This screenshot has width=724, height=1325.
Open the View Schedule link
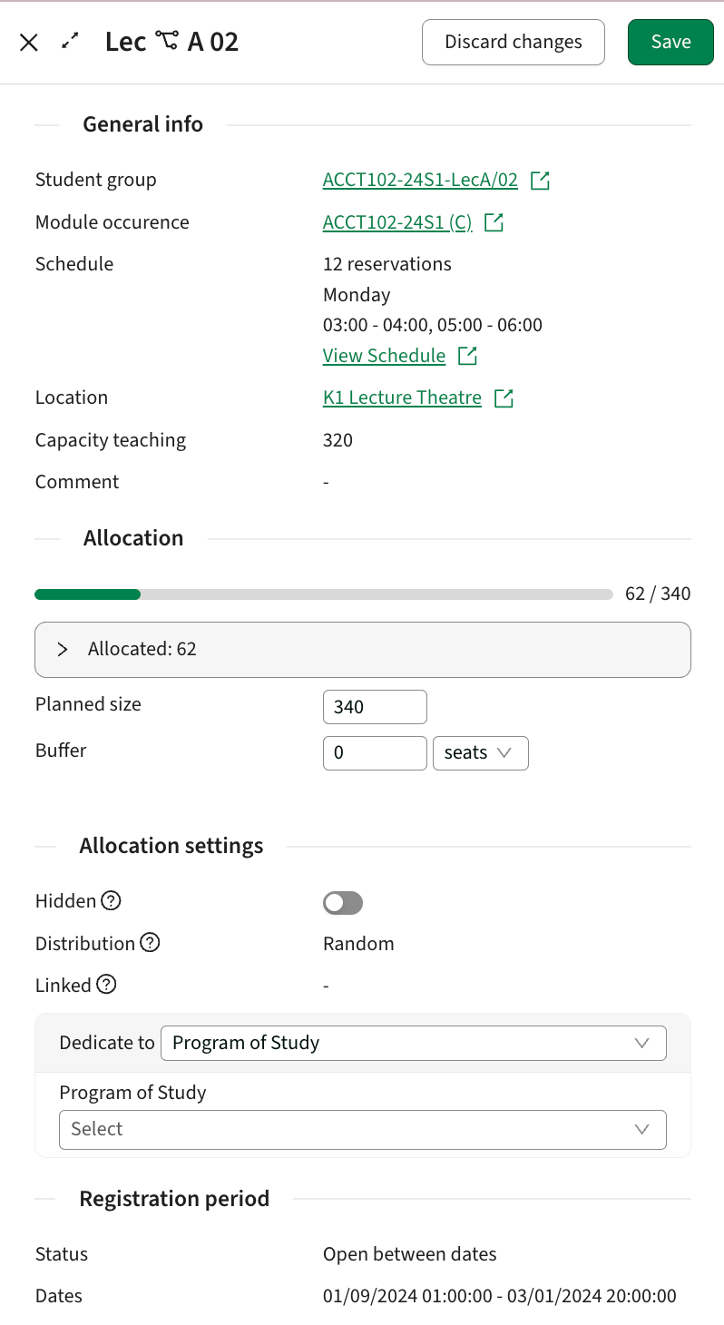[x=384, y=355]
